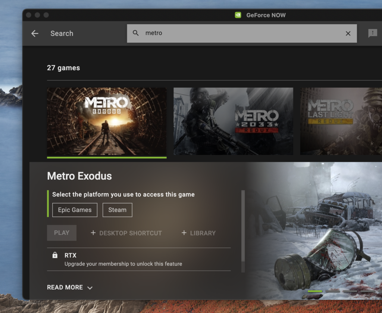
Task: Select third screenshot carousel indicator
Action: coord(350,291)
